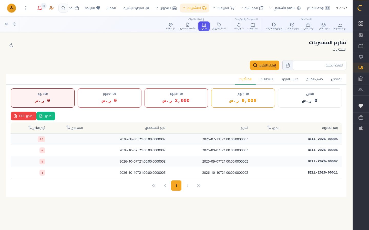Click the truck icon in the dark sidebar
This screenshot has width=369, height=230.
361,68
